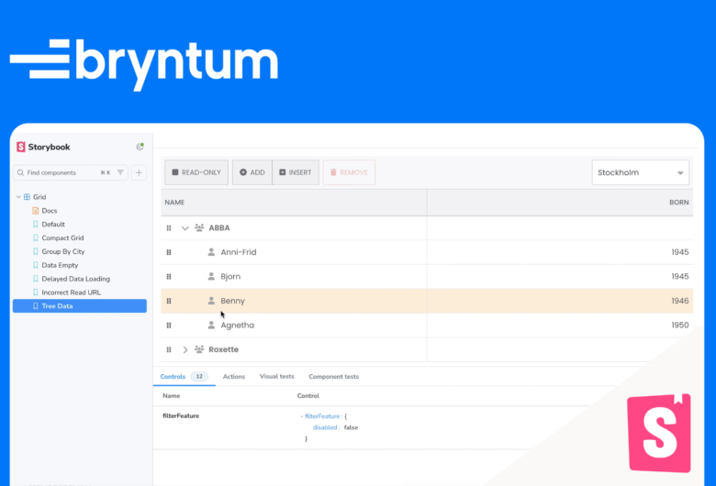Screen dimensions: 716x486
Task: Select the Tree Data story
Action: click(x=80, y=306)
